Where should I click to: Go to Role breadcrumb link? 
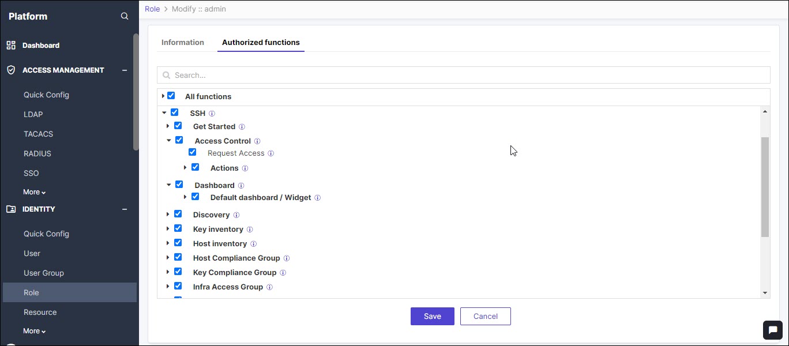[x=152, y=9]
